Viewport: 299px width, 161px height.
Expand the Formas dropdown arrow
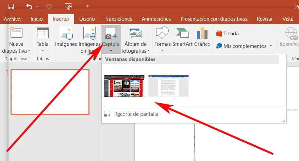pos(163,51)
